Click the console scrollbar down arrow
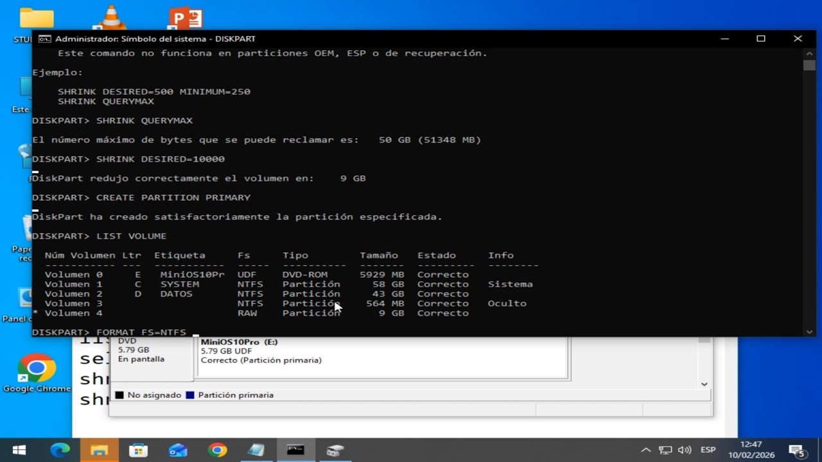The height and width of the screenshot is (462, 822). click(809, 331)
